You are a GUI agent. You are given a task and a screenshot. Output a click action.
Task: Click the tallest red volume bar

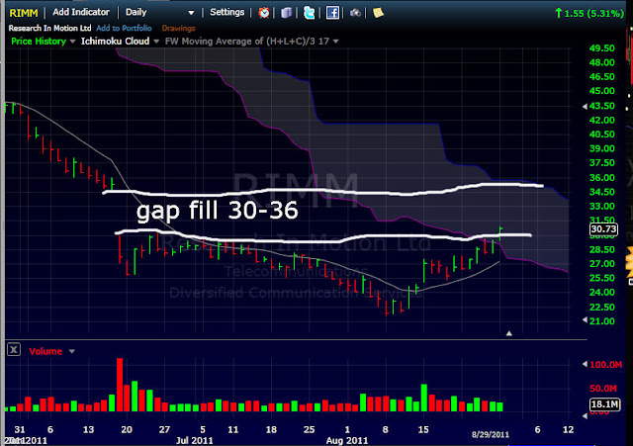(x=120, y=385)
